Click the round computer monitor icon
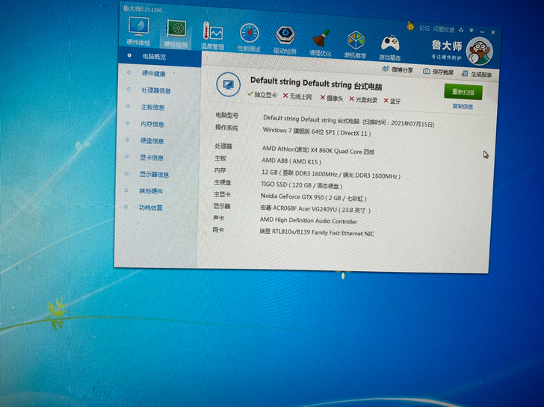 point(229,84)
